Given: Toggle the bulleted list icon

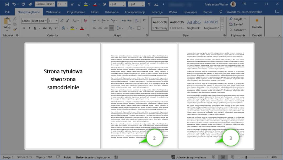Looking at the screenshot, I should click(x=94, y=21).
